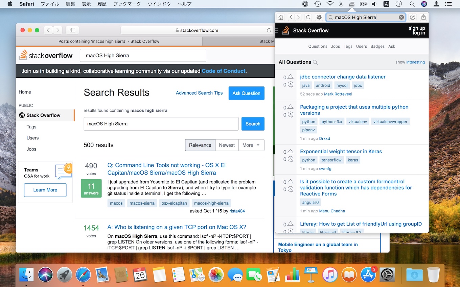
Task: Click header search box on Stack Overflow page
Action: click(143, 55)
